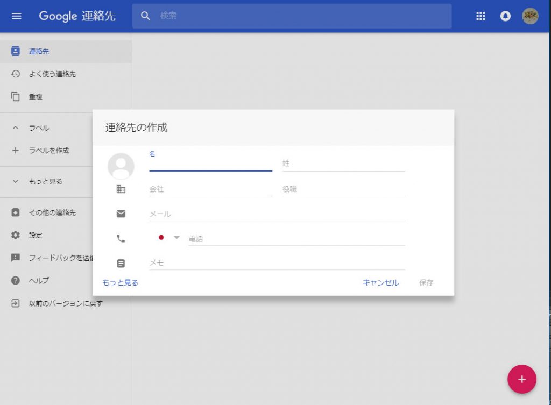The height and width of the screenshot is (405, 551).
Task: Click the 保存 button
Action: [x=426, y=282]
